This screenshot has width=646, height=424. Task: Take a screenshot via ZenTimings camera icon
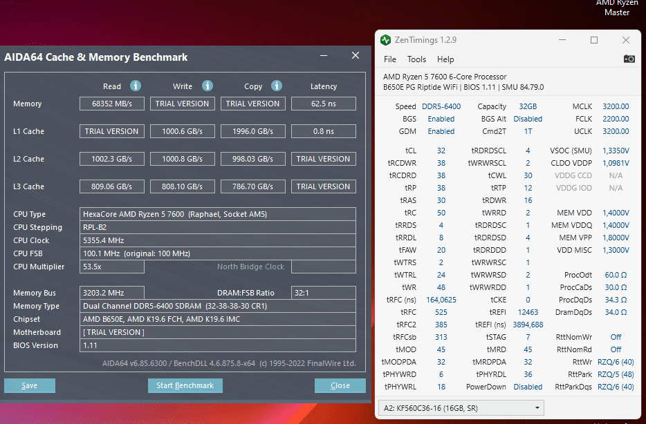(x=629, y=59)
